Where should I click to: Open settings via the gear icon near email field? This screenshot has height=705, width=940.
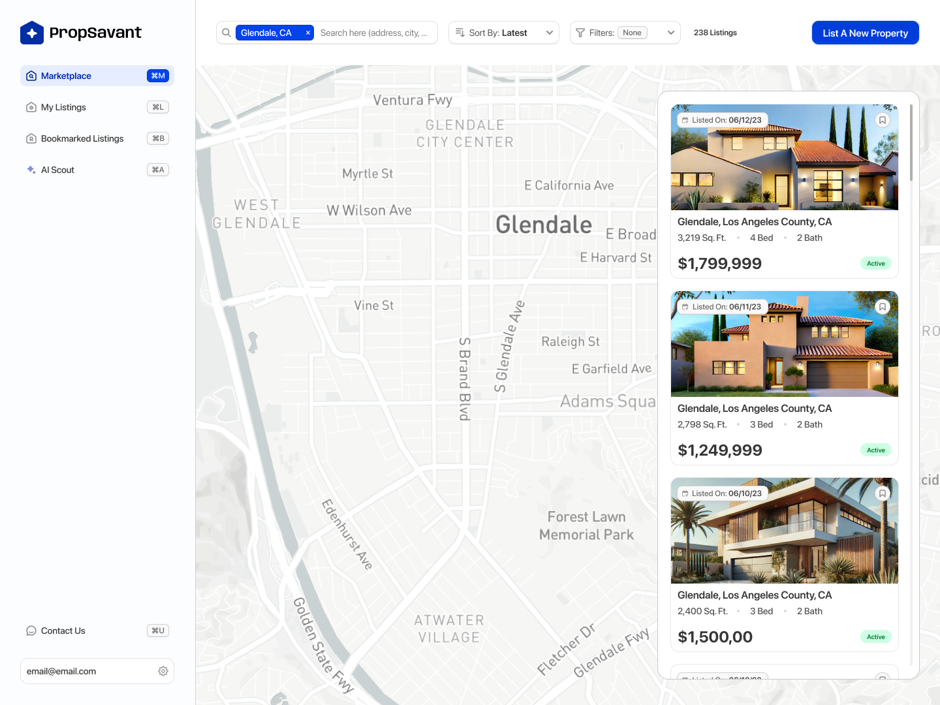pos(163,670)
